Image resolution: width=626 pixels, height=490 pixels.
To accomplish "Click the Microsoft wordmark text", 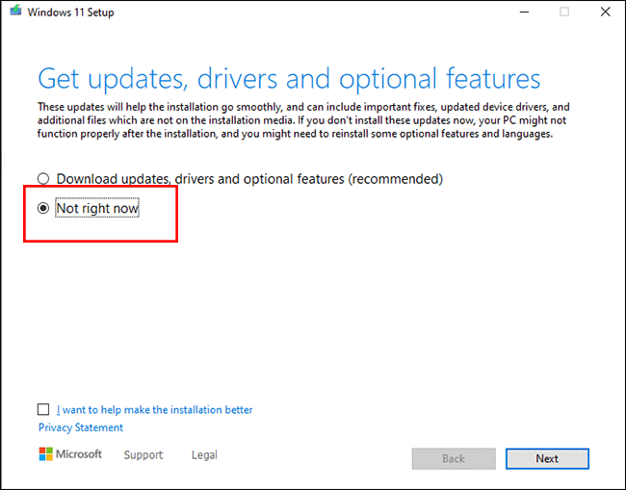I will click(81, 454).
